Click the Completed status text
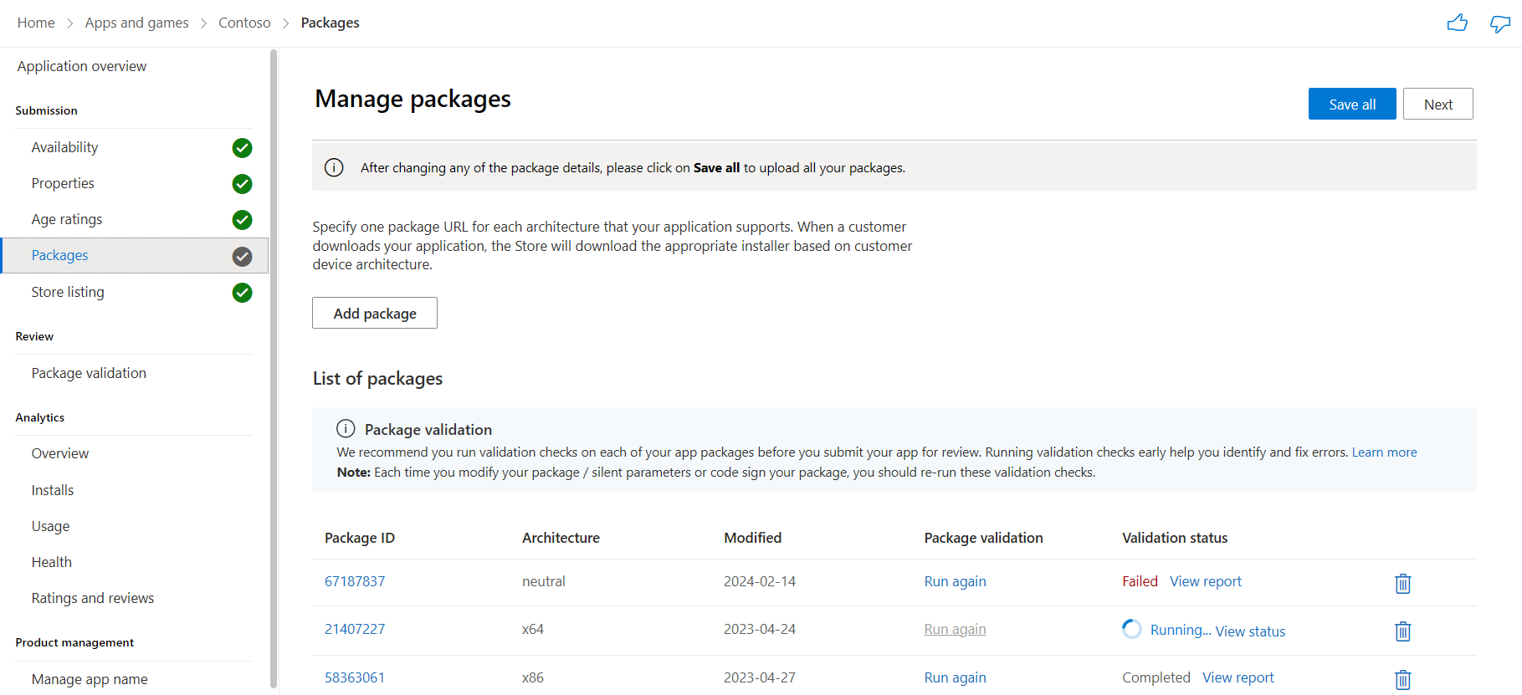Viewport: 1522px width, 695px height. (x=1156, y=677)
